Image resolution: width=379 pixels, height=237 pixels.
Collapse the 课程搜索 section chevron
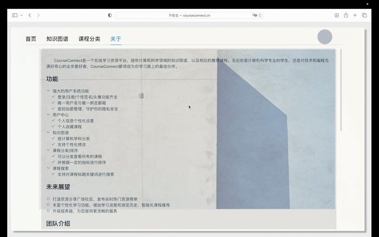click(48, 168)
